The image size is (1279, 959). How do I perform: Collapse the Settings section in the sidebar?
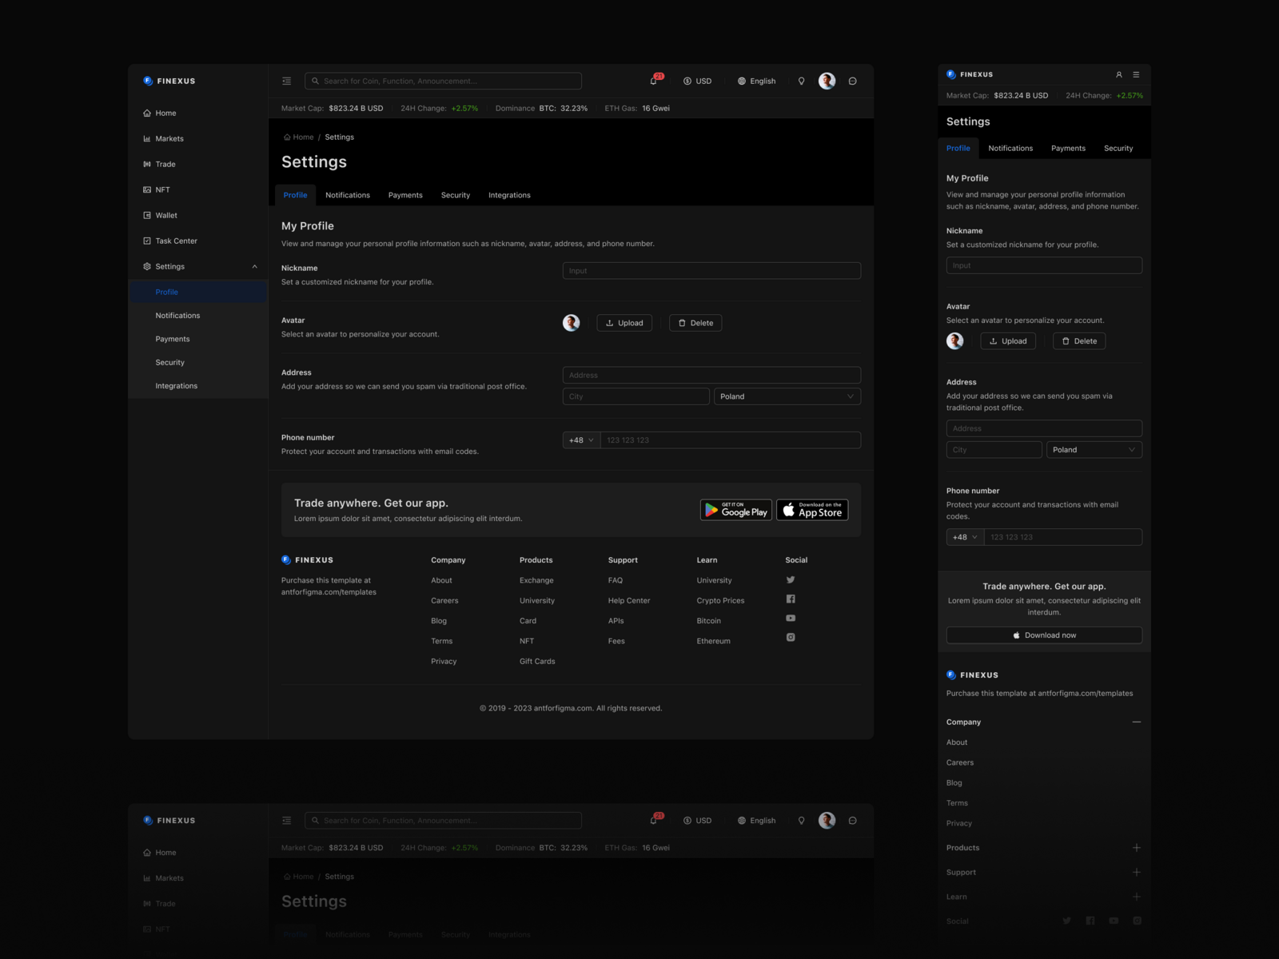pos(254,266)
